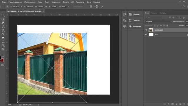Open the Brush settings panel icon

click(x=125, y=20)
